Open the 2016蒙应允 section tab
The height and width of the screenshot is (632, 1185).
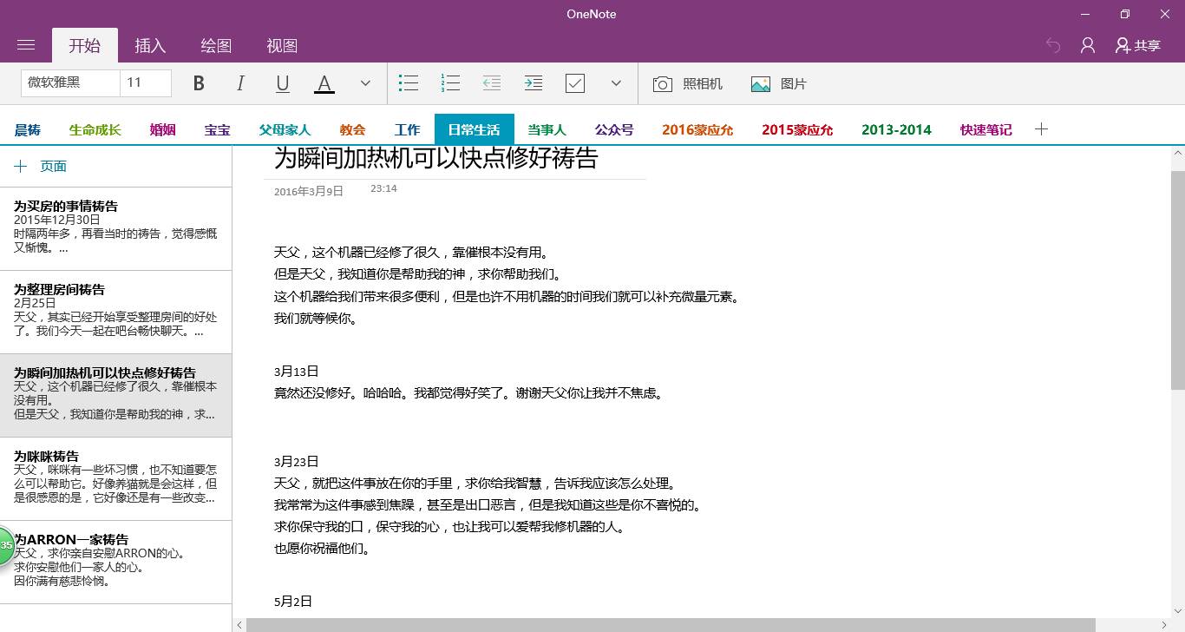click(x=697, y=129)
